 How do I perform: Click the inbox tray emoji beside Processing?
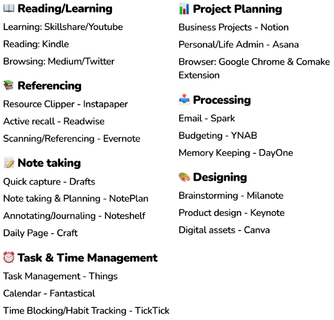click(184, 100)
